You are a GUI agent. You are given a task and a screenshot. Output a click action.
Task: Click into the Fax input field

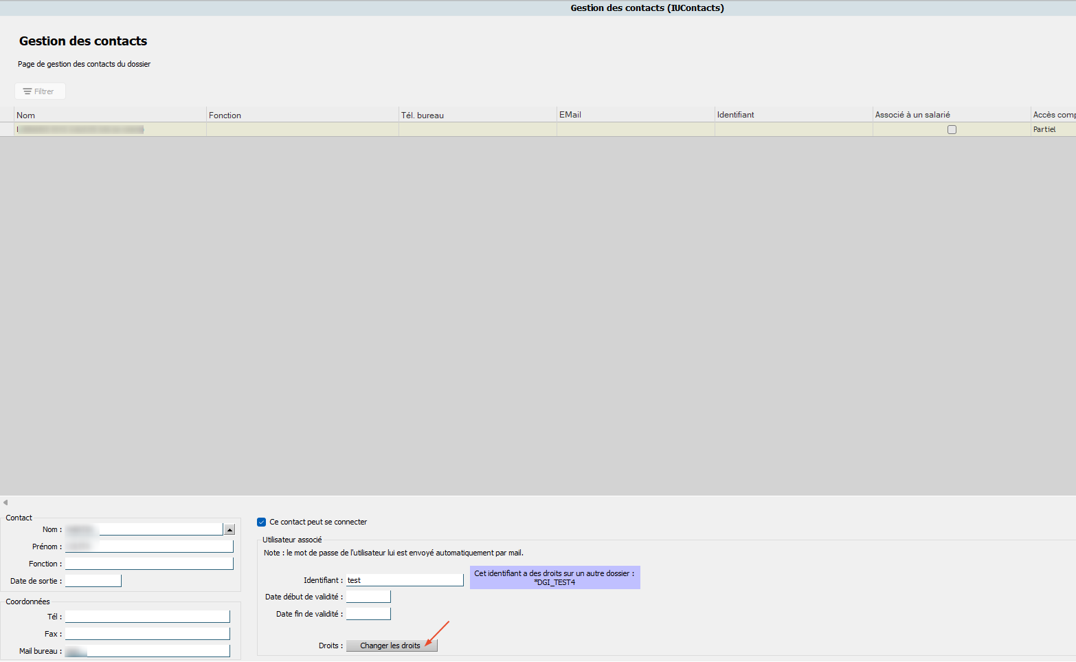148,634
